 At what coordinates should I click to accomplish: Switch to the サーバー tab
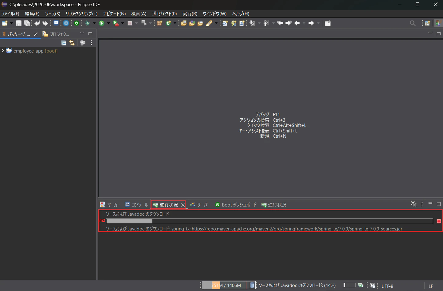pos(200,205)
